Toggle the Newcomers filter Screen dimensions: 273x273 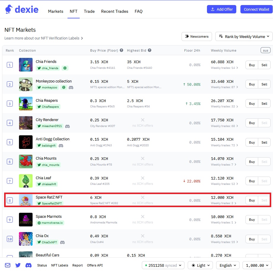pos(197,36)
